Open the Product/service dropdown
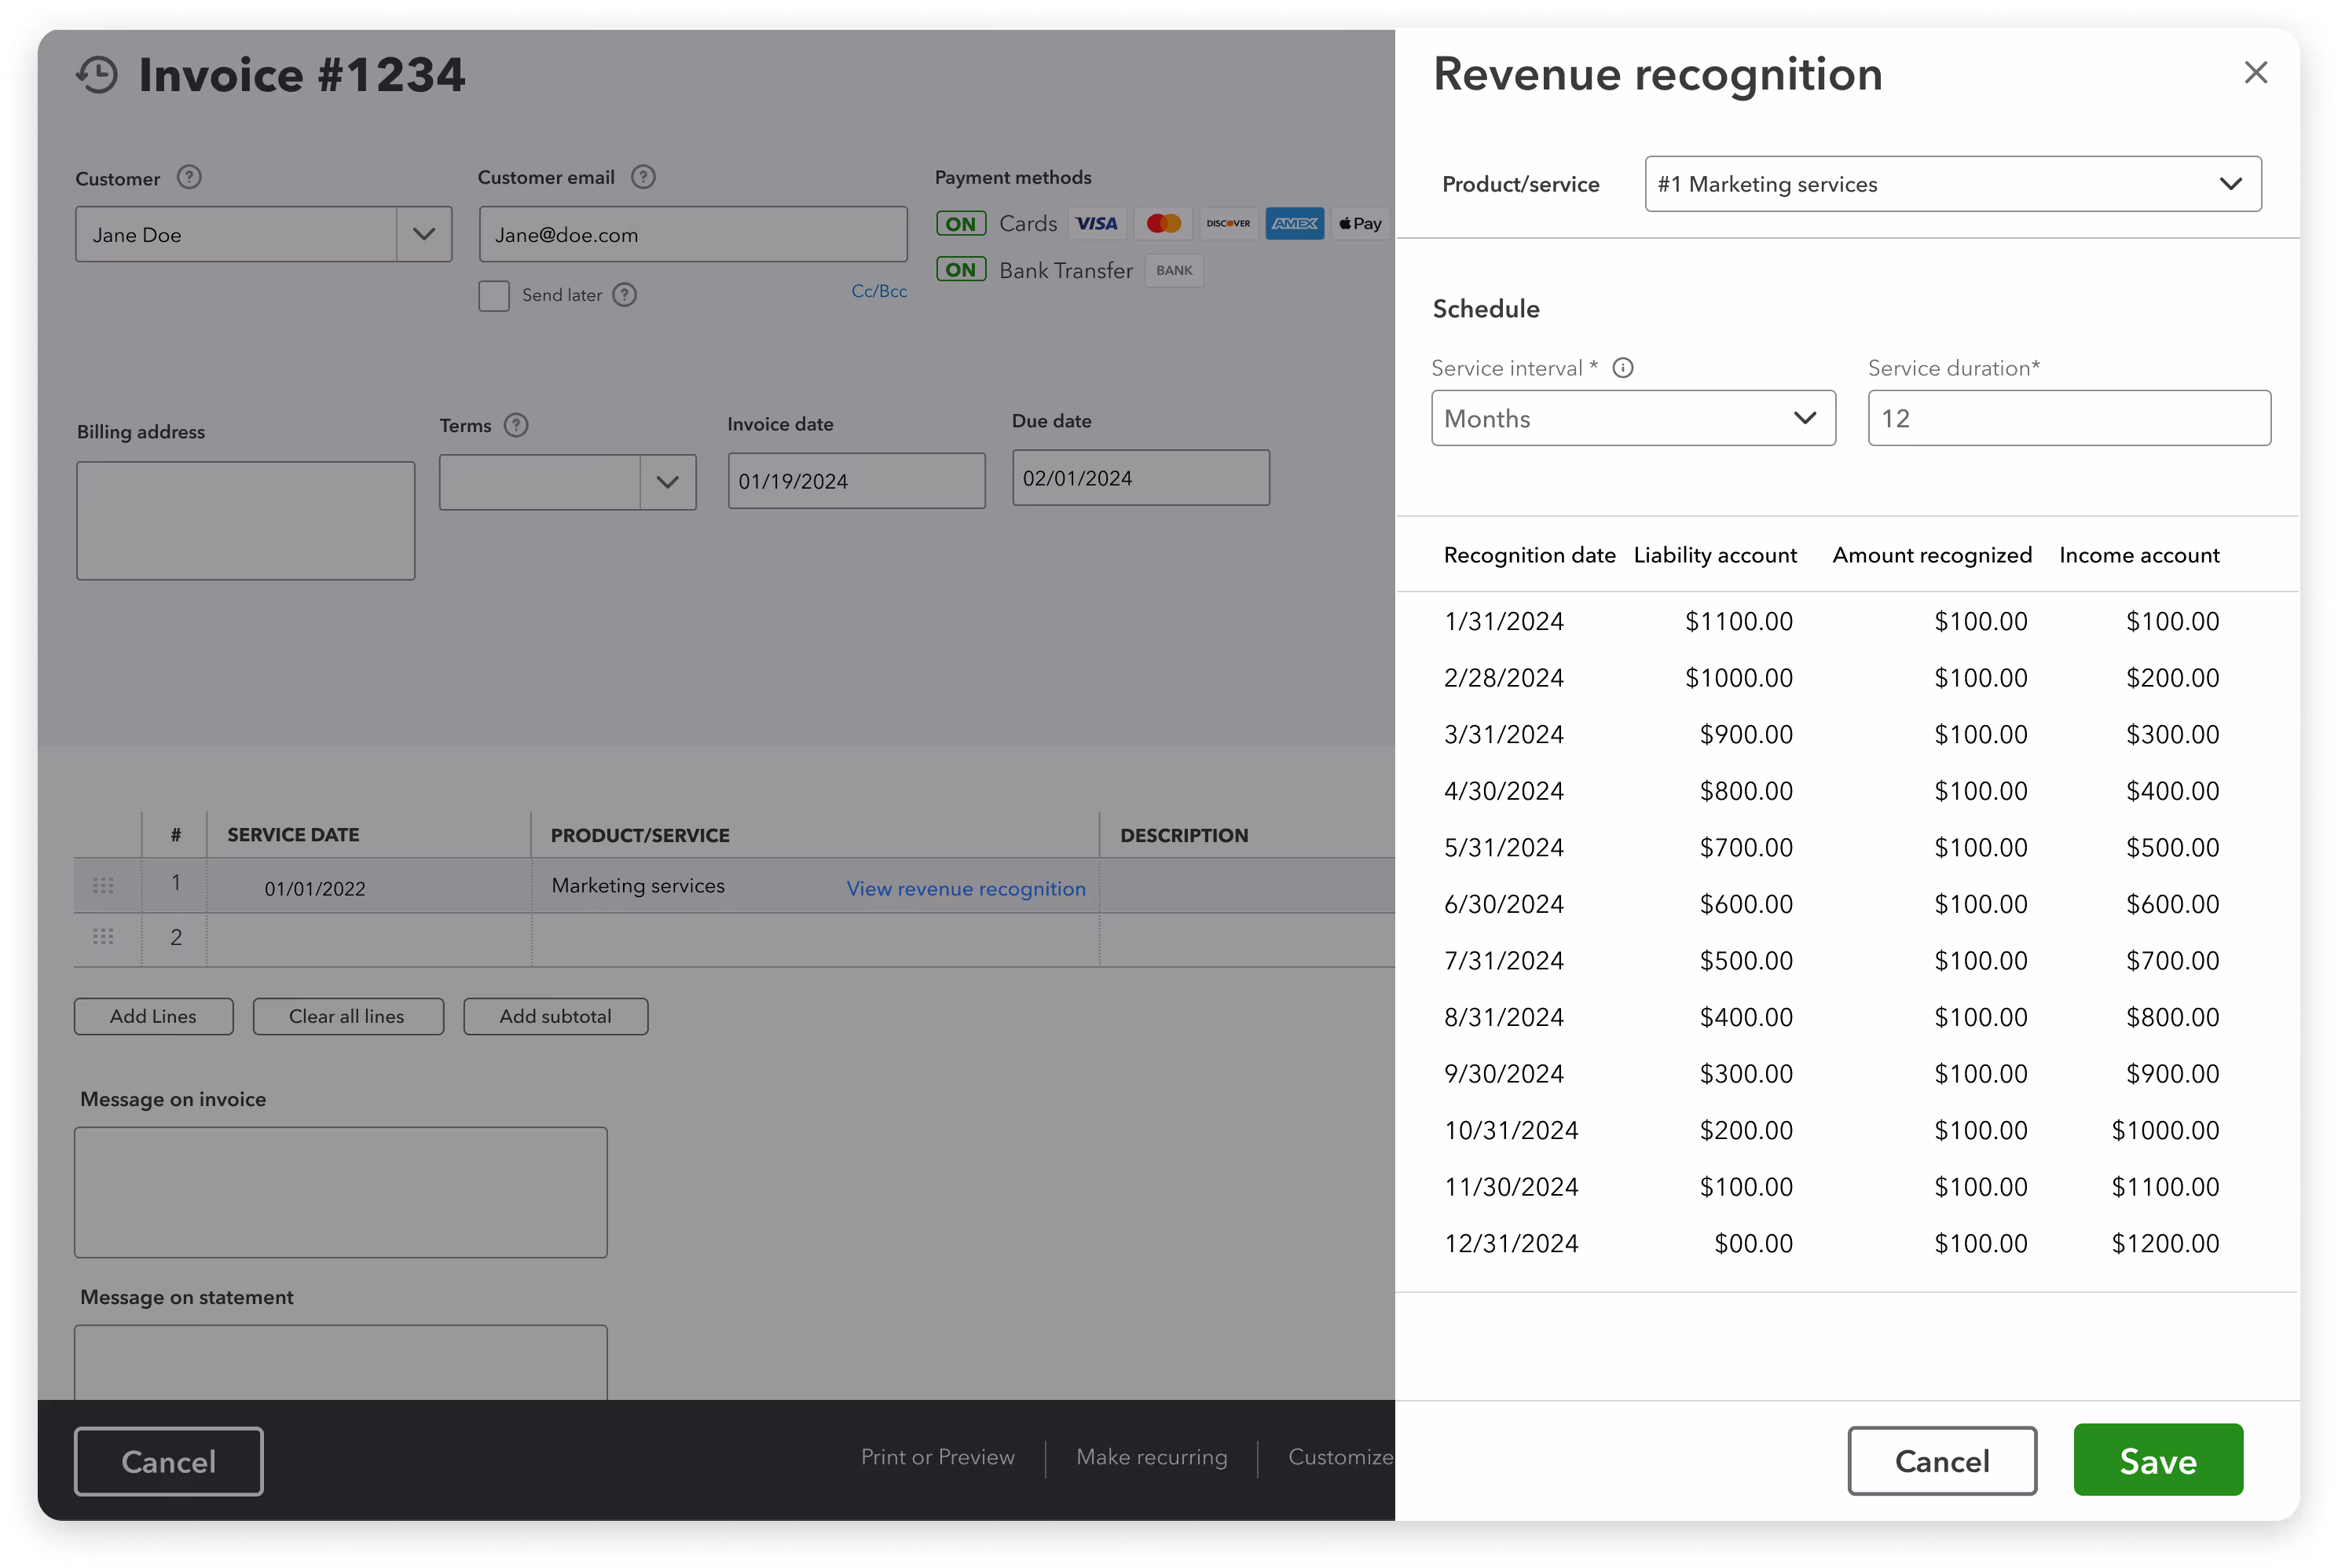Image resolution: width=2338 pixels, height=1568 pixels. 1952,184
